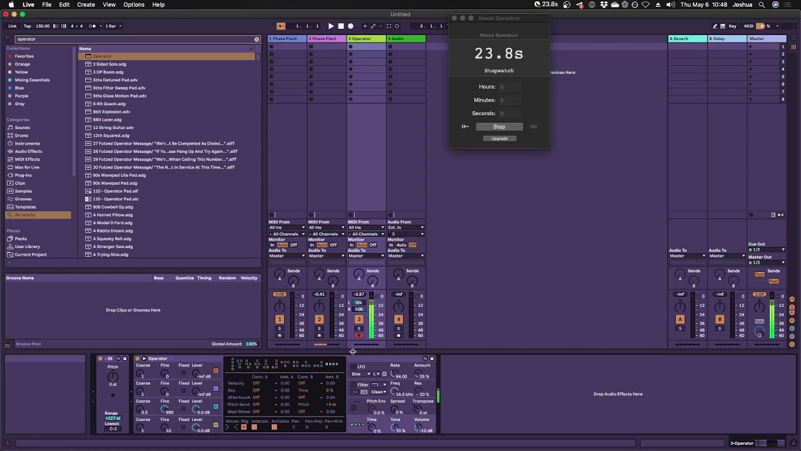Solo track 1 Phase Plant
The image size is (801, 451).
coord(280,329)
